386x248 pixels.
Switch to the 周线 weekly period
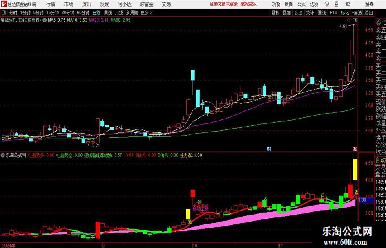click(108, 13)
